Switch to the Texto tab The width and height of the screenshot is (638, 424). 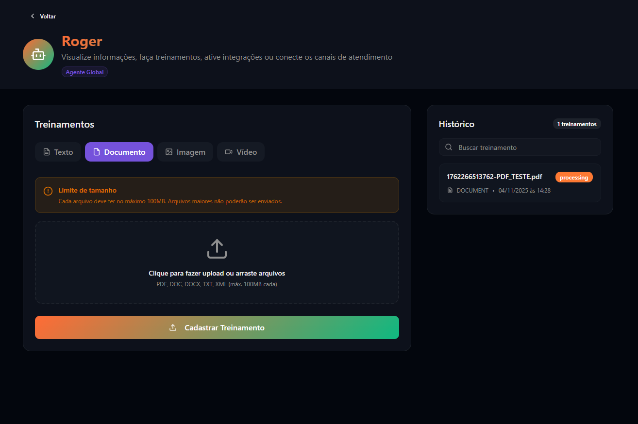[58, 152]
